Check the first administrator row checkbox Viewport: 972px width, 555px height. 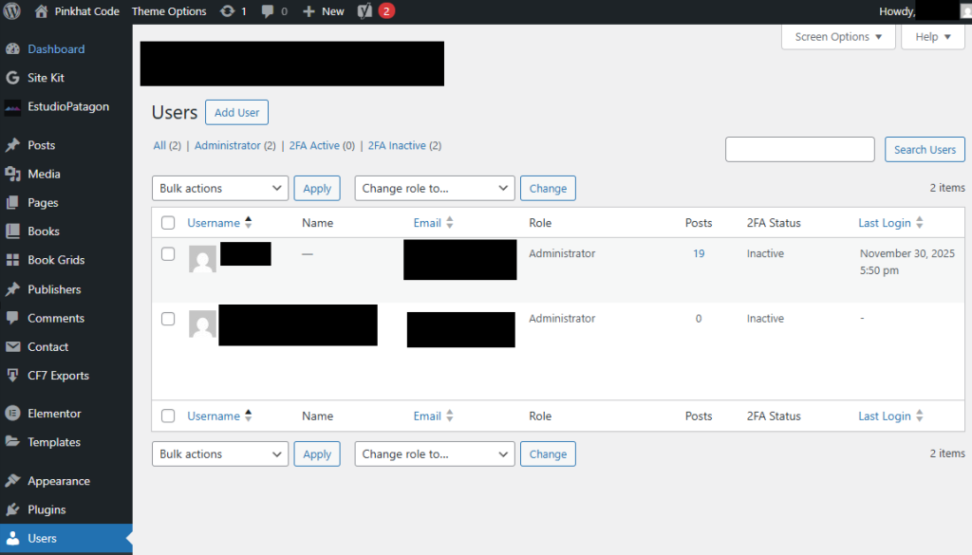point(168,253)
